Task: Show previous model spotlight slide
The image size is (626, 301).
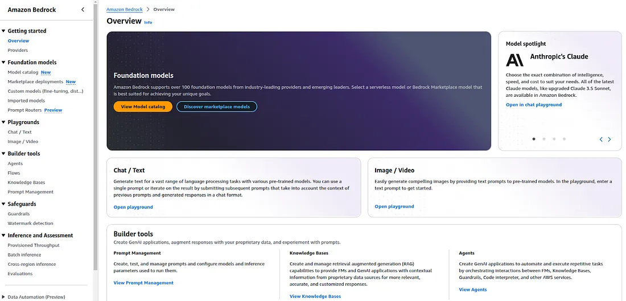Action: coord(601,139)
